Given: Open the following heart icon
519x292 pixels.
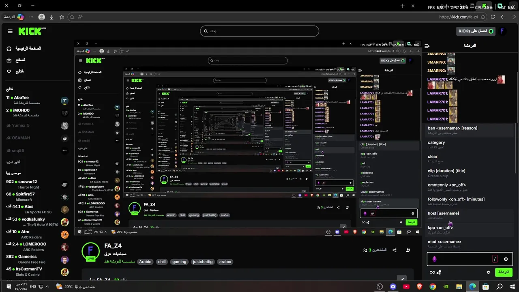Looking at the screenshot, I should (x=9, y=71).
